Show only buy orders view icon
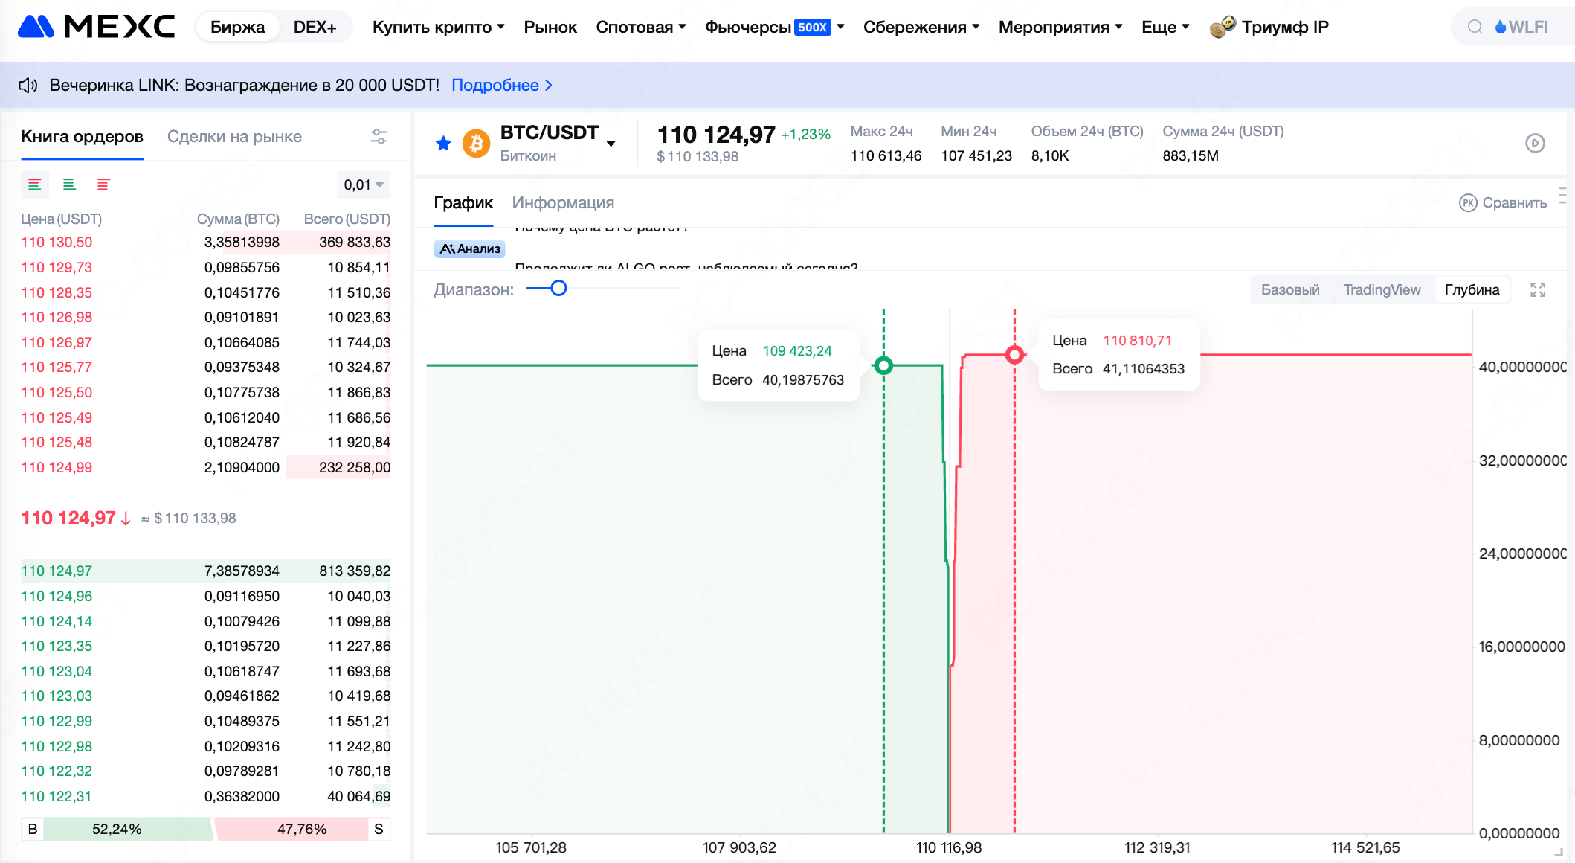 (x=69, y=185)
